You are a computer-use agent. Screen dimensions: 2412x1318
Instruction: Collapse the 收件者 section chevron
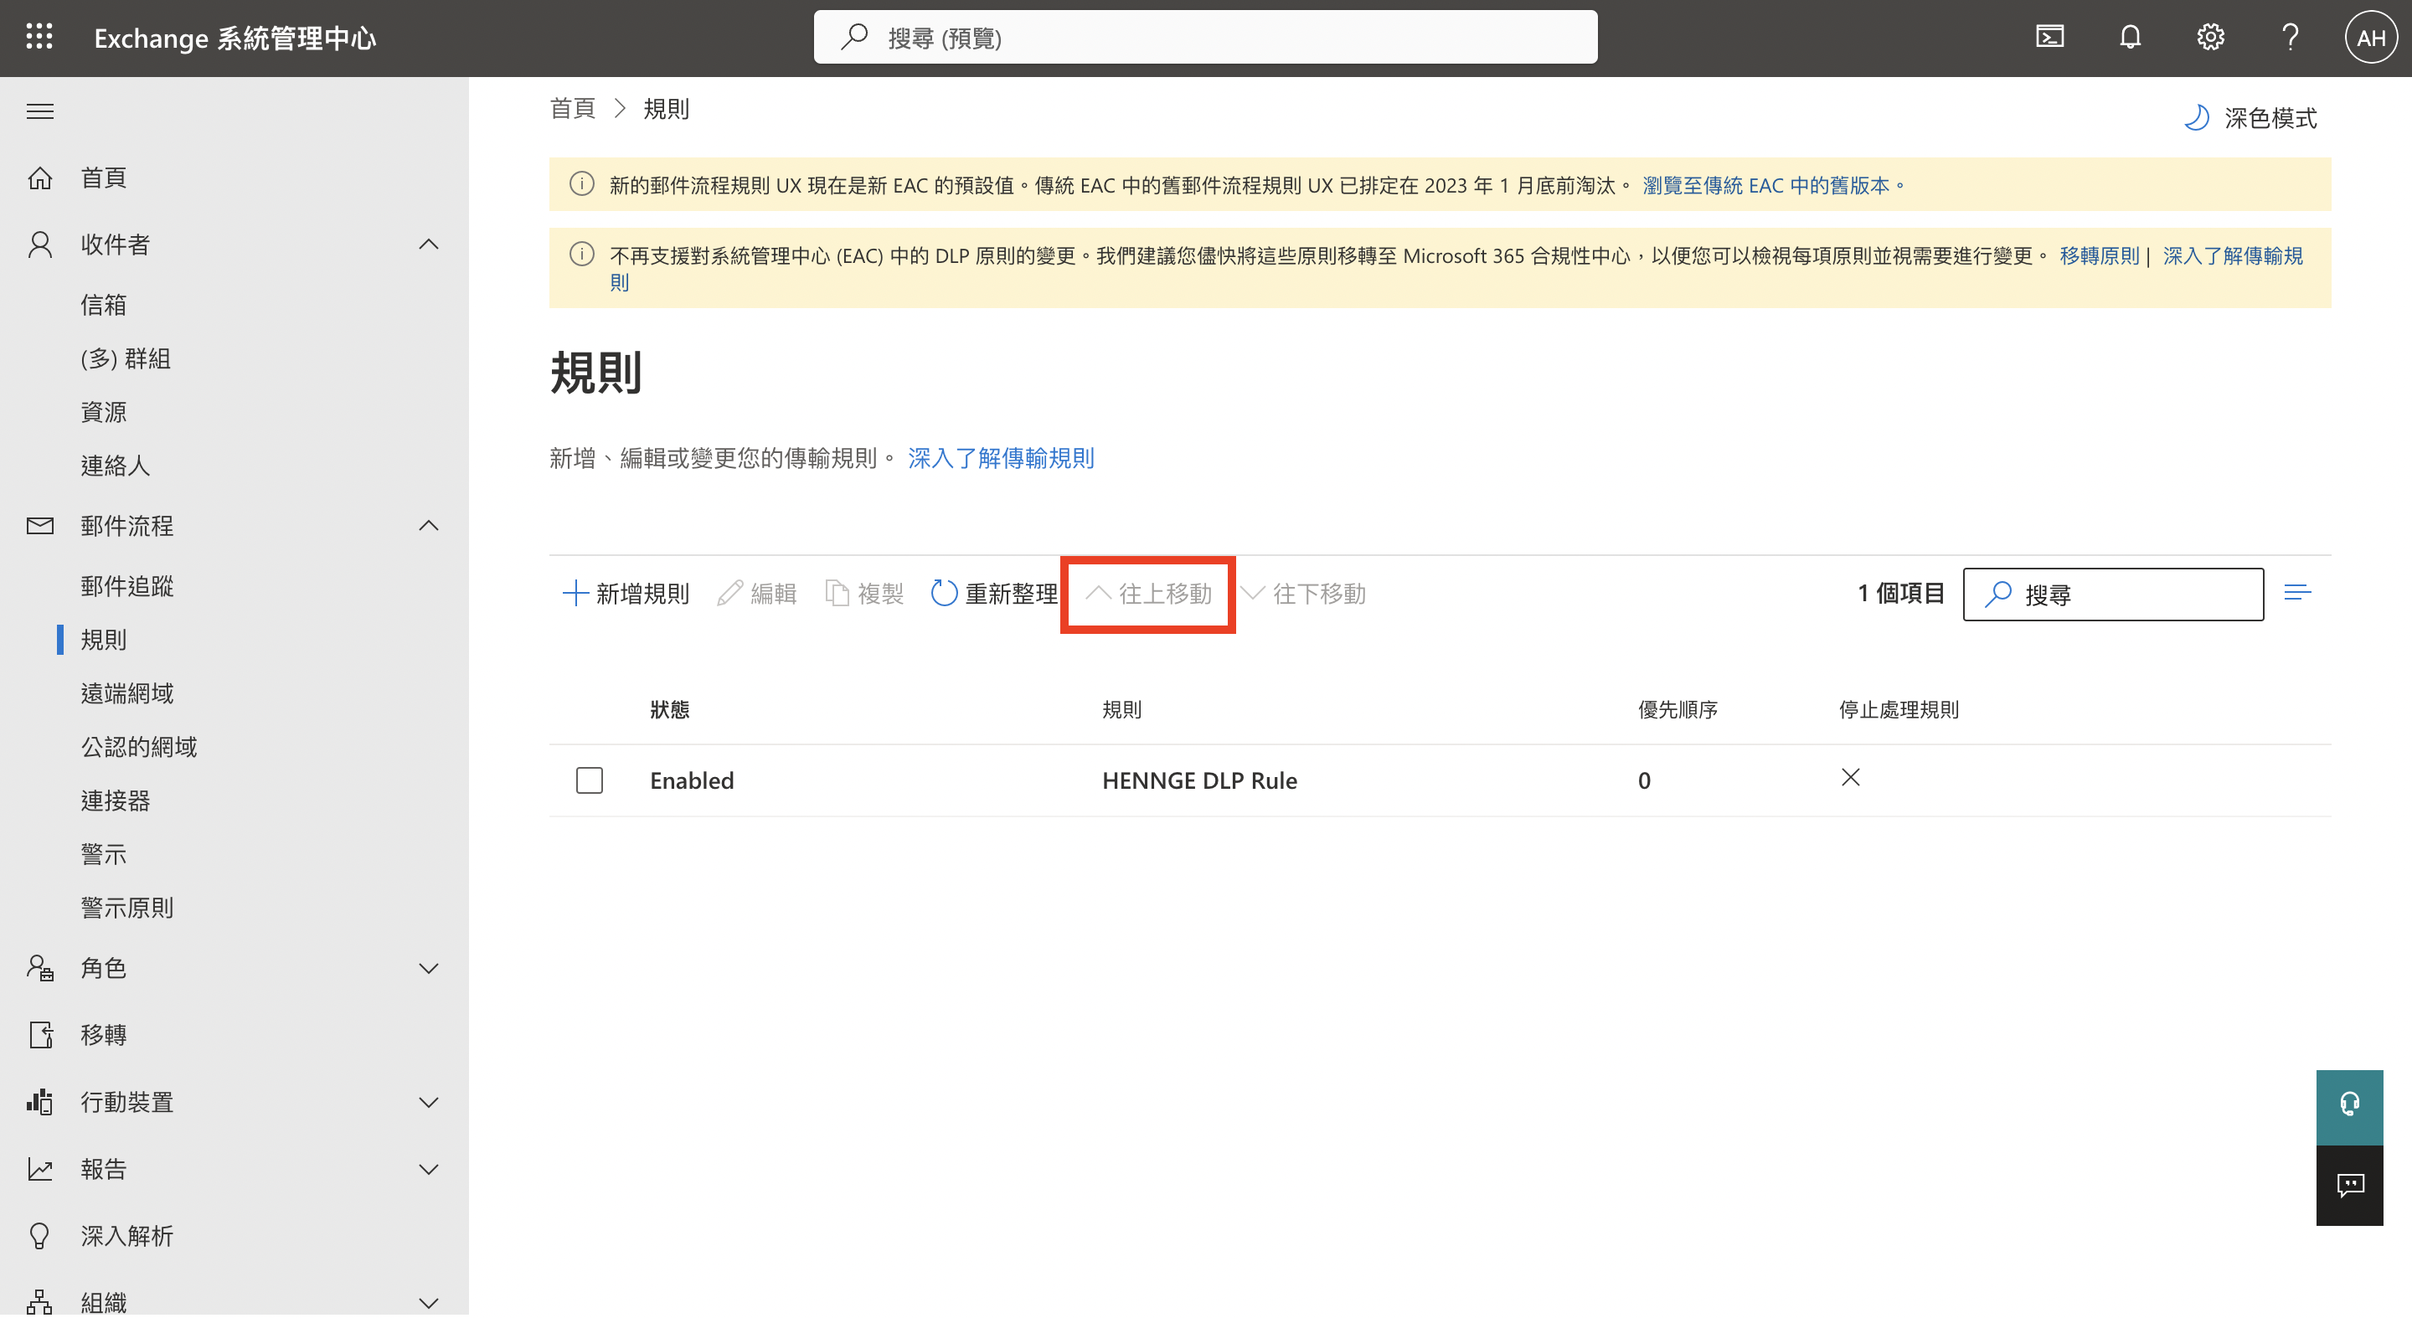pyautogui.click(x=429, y=245)
